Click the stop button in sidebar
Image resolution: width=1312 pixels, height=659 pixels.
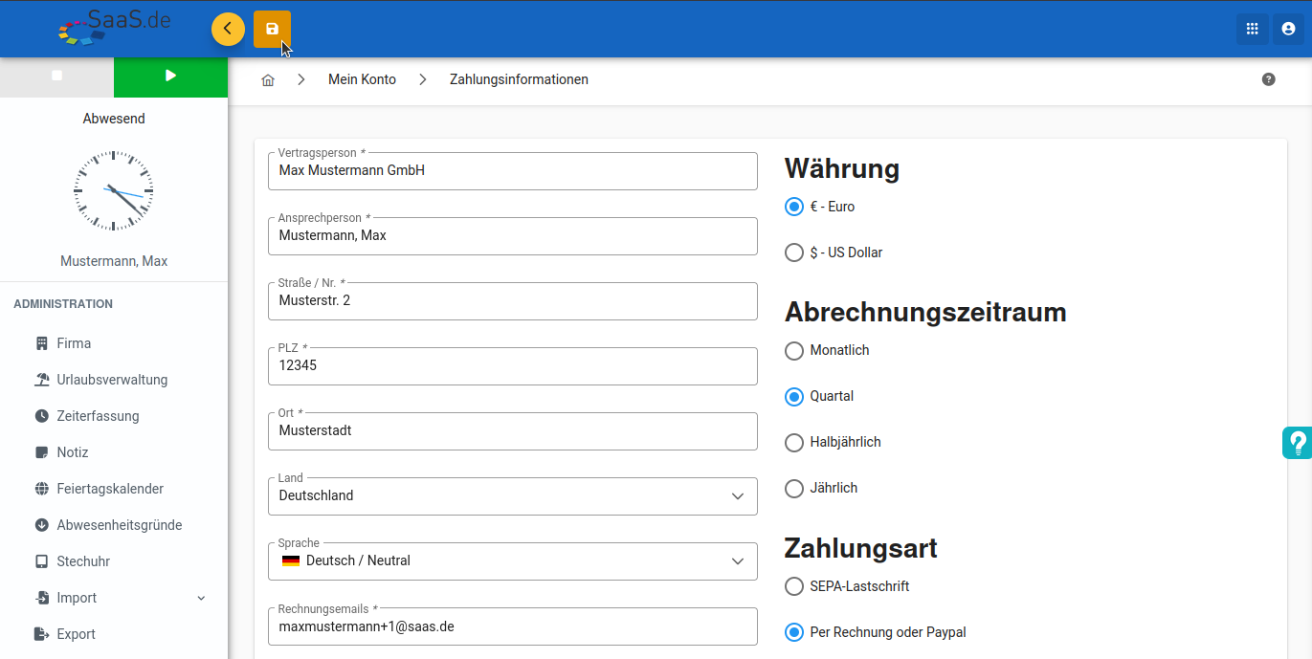(56, 77)
